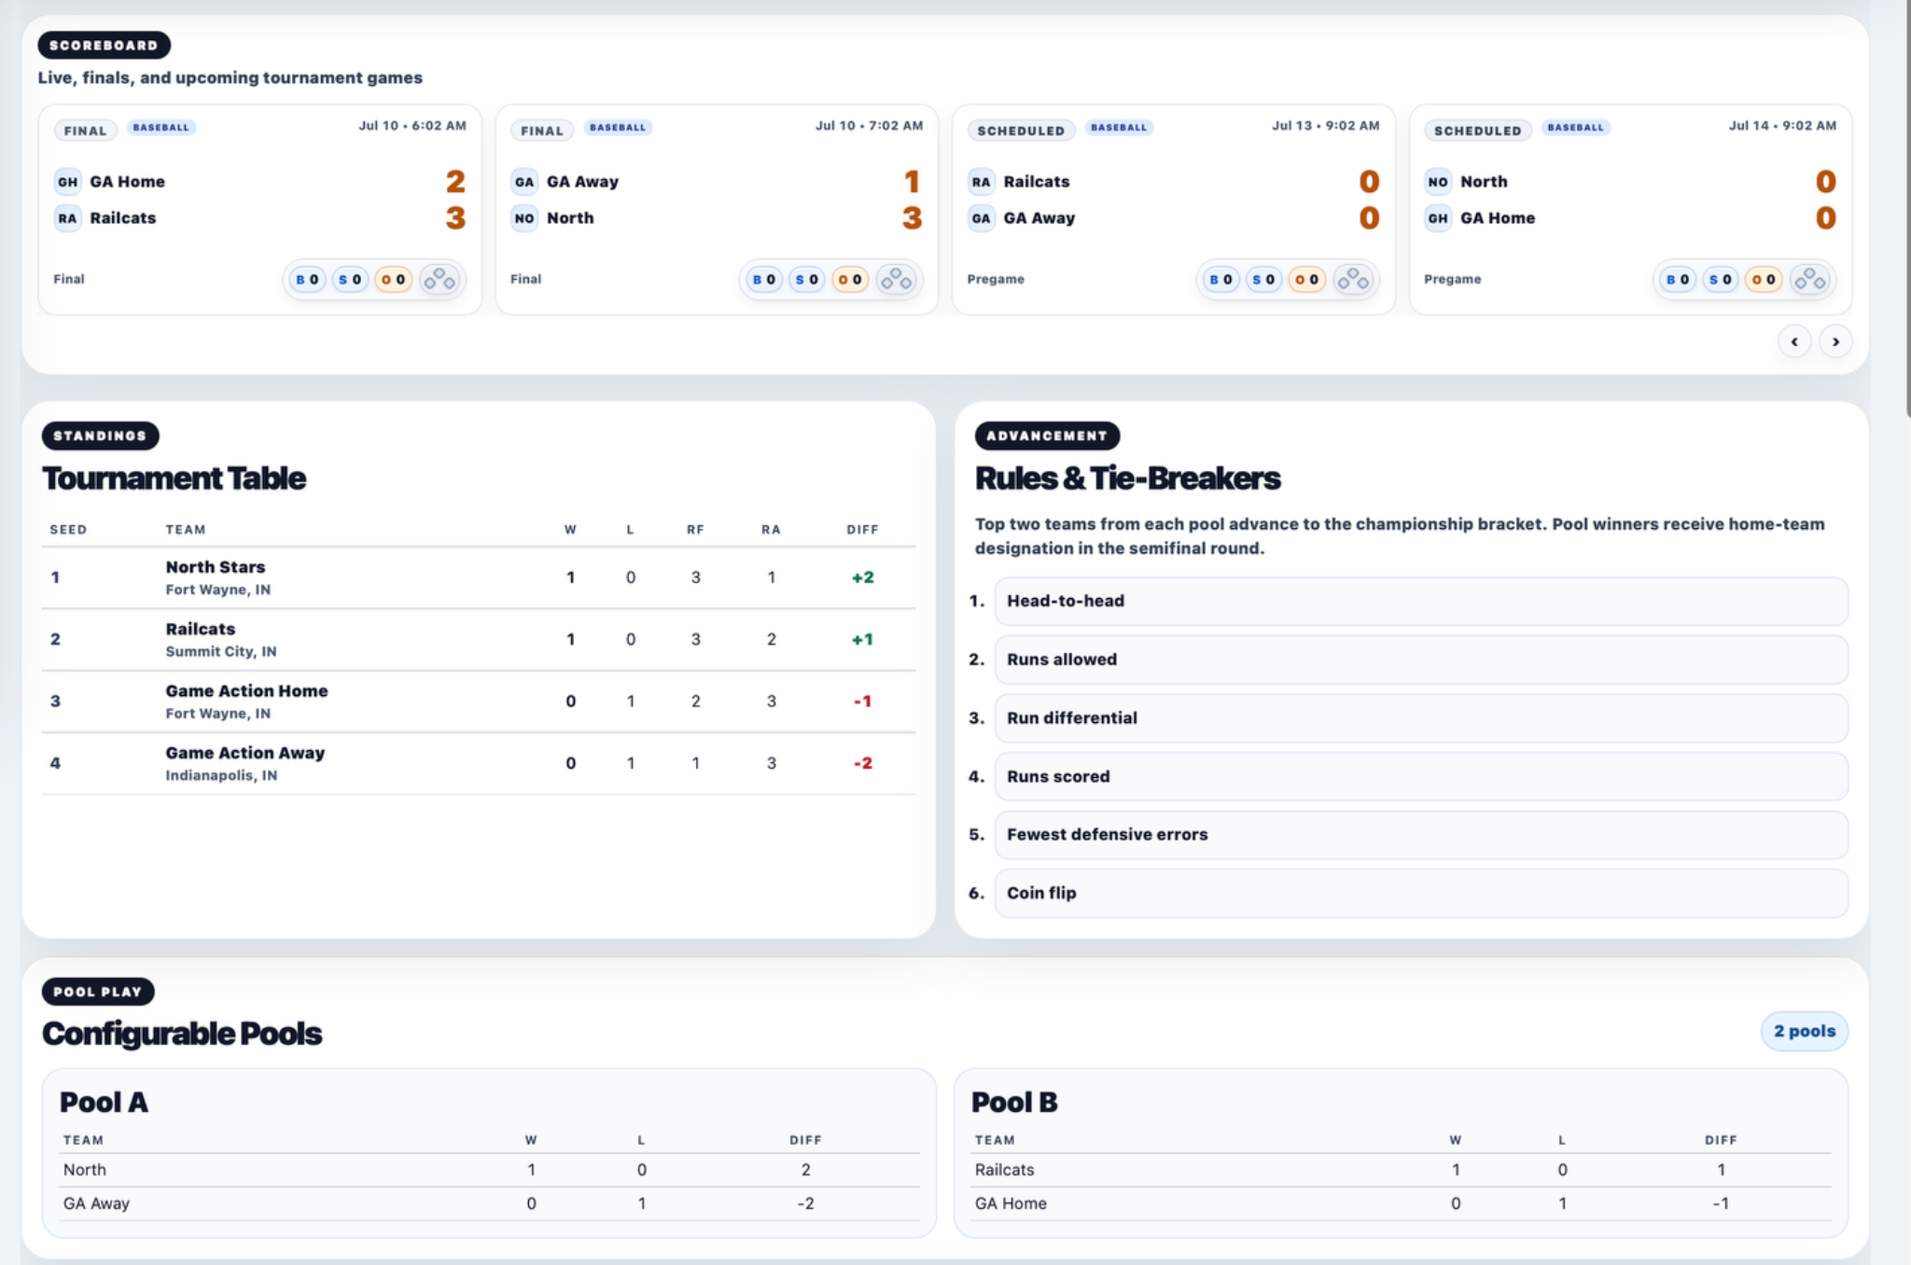
Task: Click the RA column header
Action: [771, 530]
